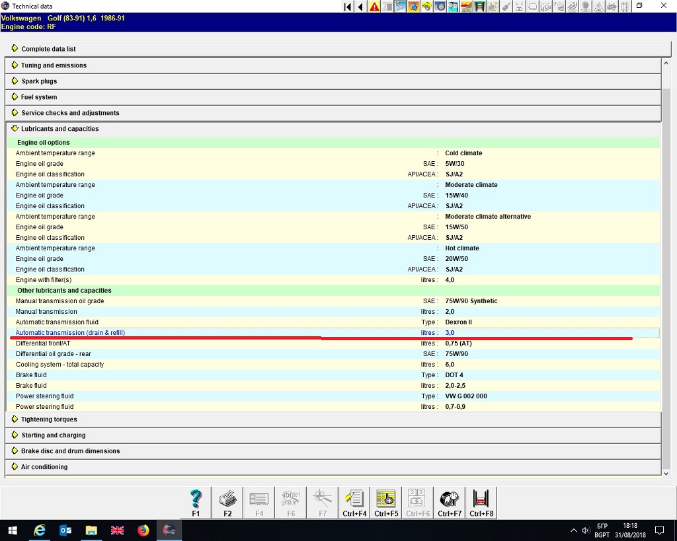Click the previous arrow in top toolbar

pos(360,7)
